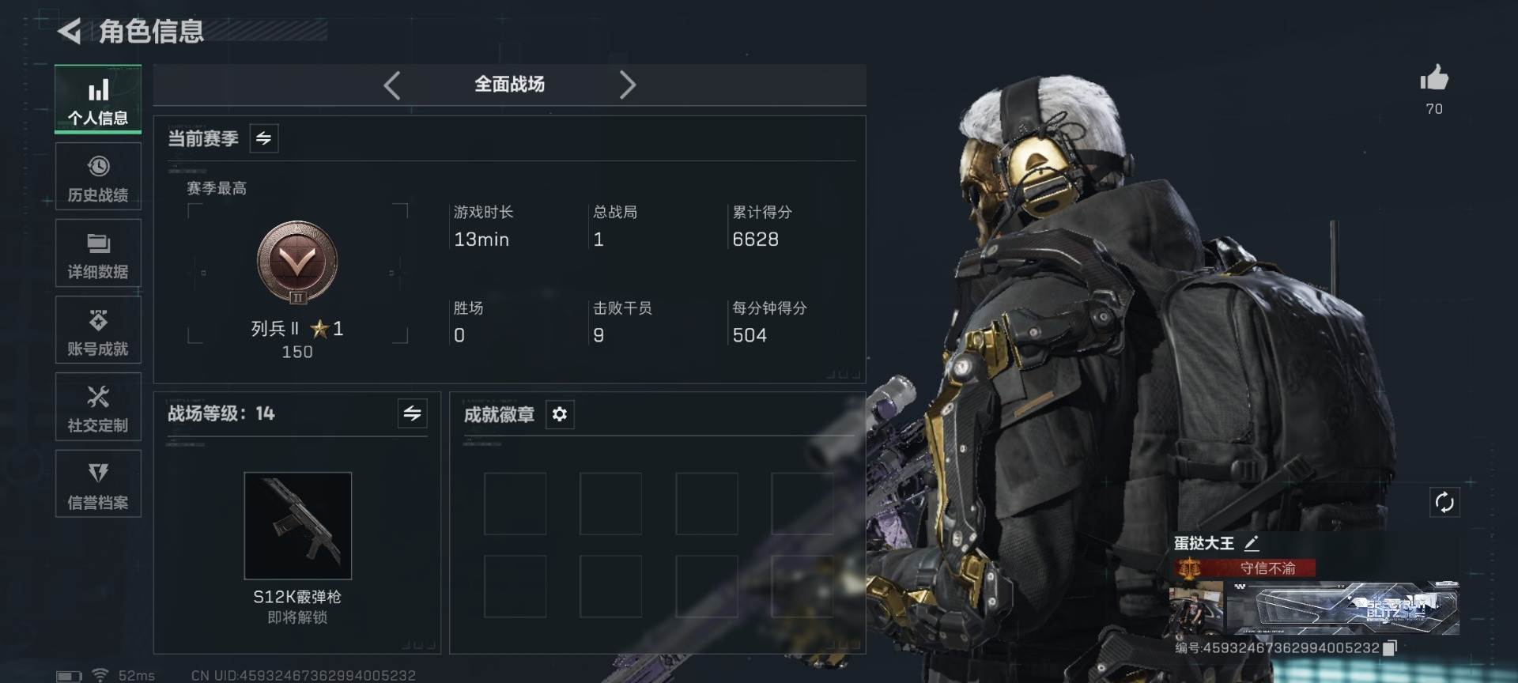The height and width of the screenshot is (683, 1518).
Task: Switch to next mode with right chevron
Action: pyautogui.click(x=627, y=85)
